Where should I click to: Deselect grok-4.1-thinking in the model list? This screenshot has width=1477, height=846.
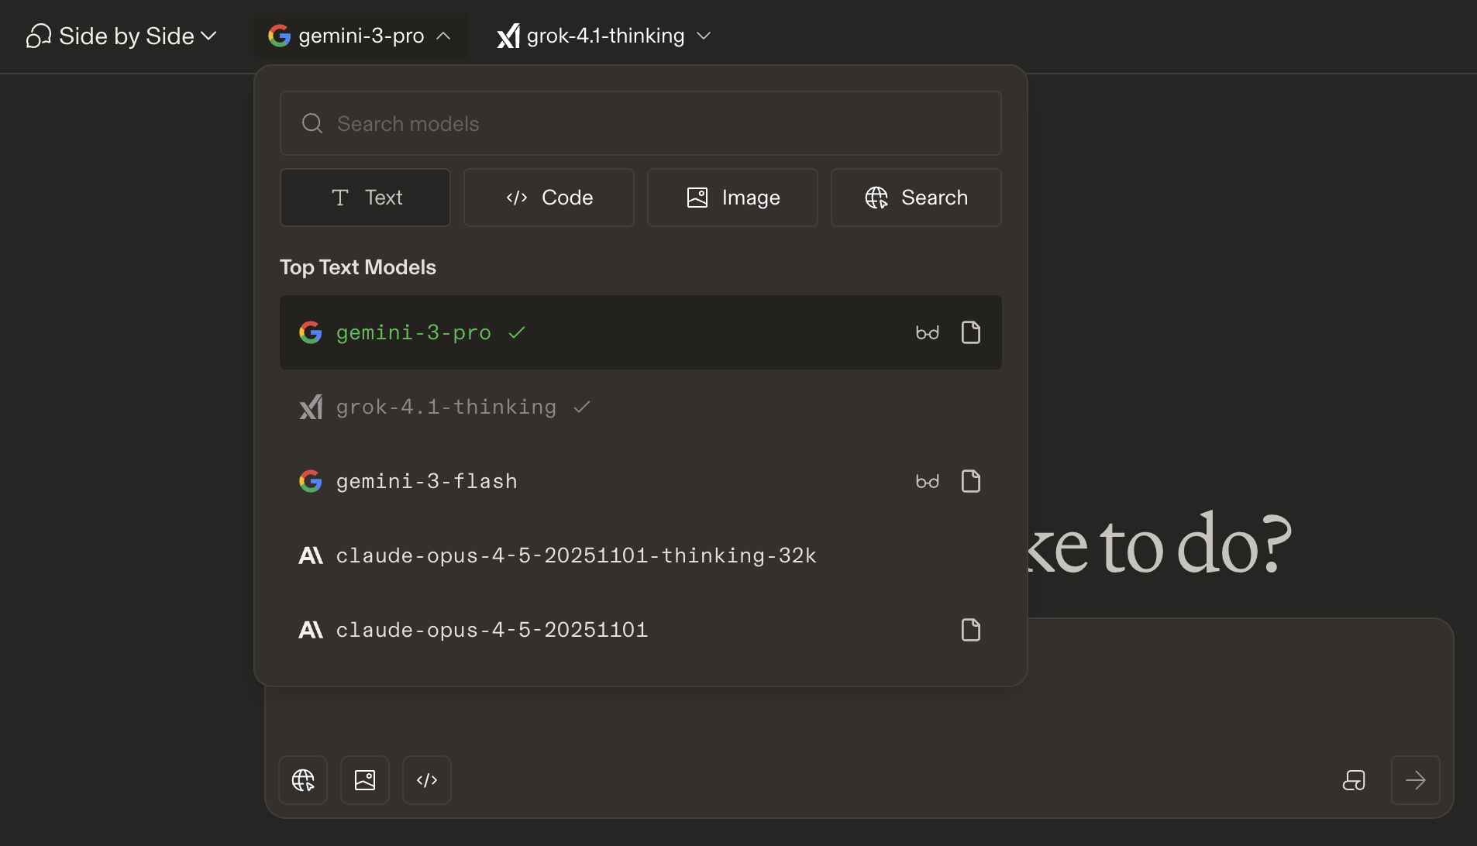point(446,407)
